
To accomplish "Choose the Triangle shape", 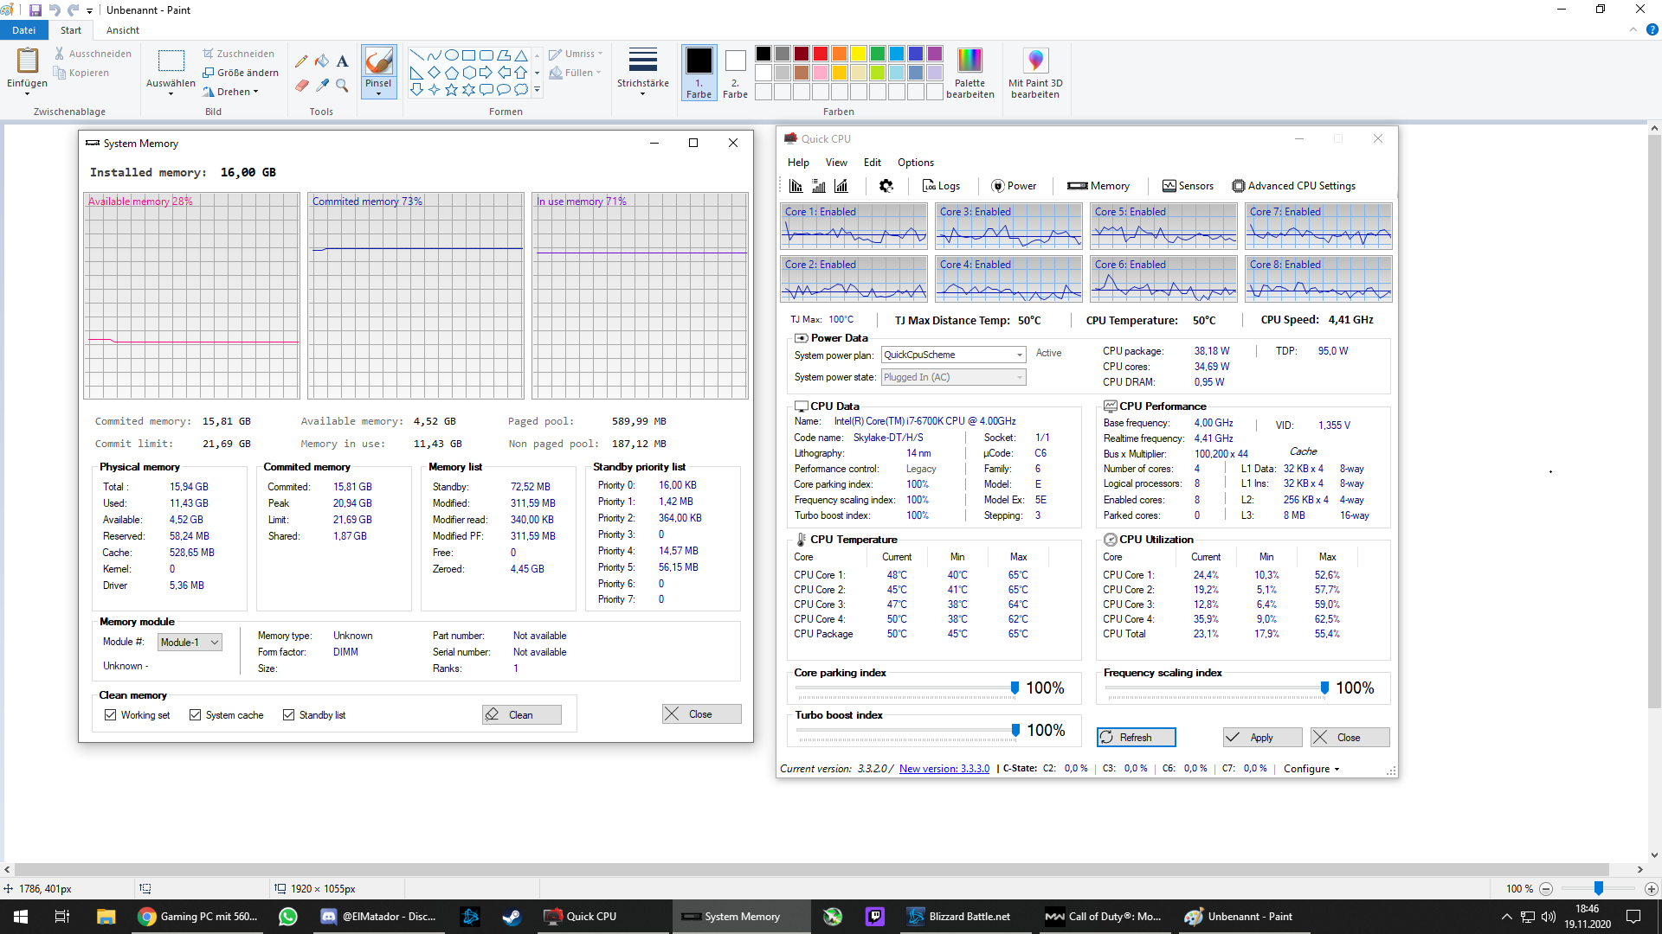I will pos(520,55).
